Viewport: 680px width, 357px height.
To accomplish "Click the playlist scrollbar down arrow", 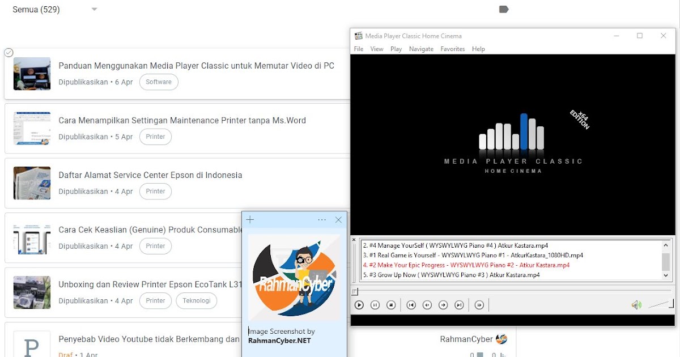I will point(666,275).
